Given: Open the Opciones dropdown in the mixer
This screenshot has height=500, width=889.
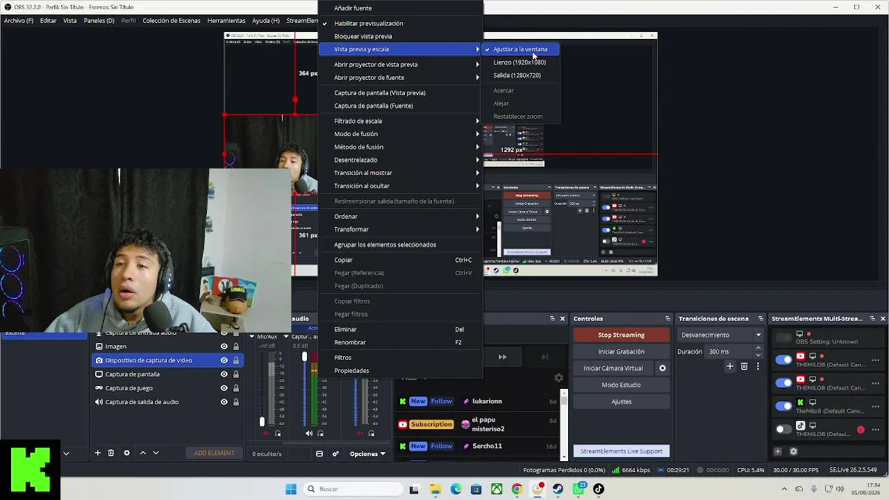Looking at the screenshot, I should [367, 453].
